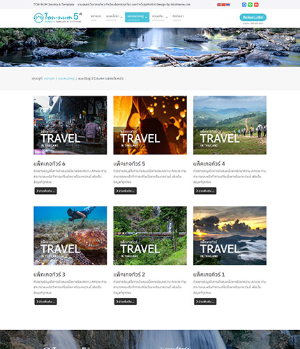Image resolution: width=300 pixels, height=349 pixels.
Task: Click the home link in breadcrumb
Action: (x=49, y=79)
